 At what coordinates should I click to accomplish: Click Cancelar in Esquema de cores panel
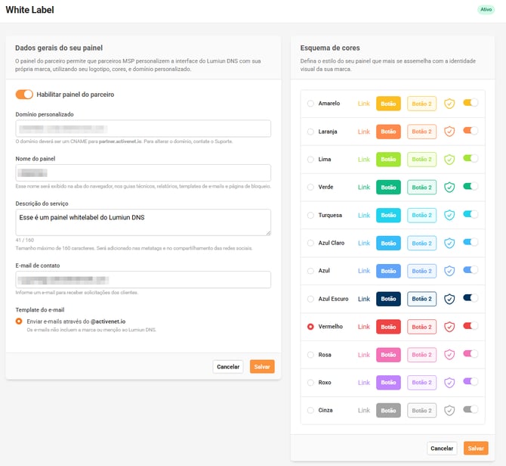point(442,448)
